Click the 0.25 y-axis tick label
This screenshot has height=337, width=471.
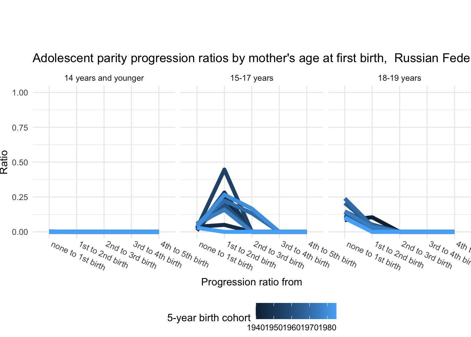[20, 197]
